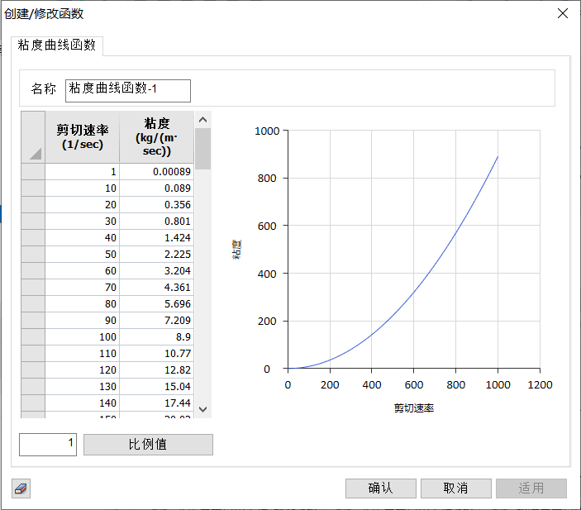Click the table scroll down arrow
This screenshot has height=510, width=581.
202,409
